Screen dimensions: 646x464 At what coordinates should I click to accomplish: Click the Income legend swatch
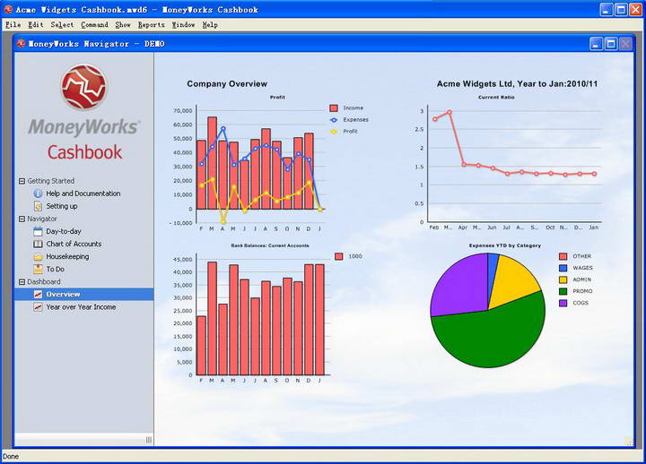[x=334, y=108]
